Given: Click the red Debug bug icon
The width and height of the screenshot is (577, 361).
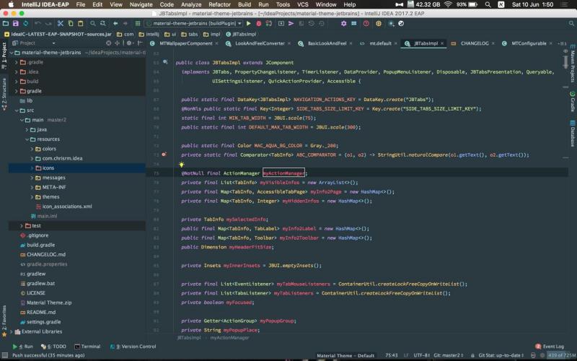Looking at the screenshot, I should [259, 23].
